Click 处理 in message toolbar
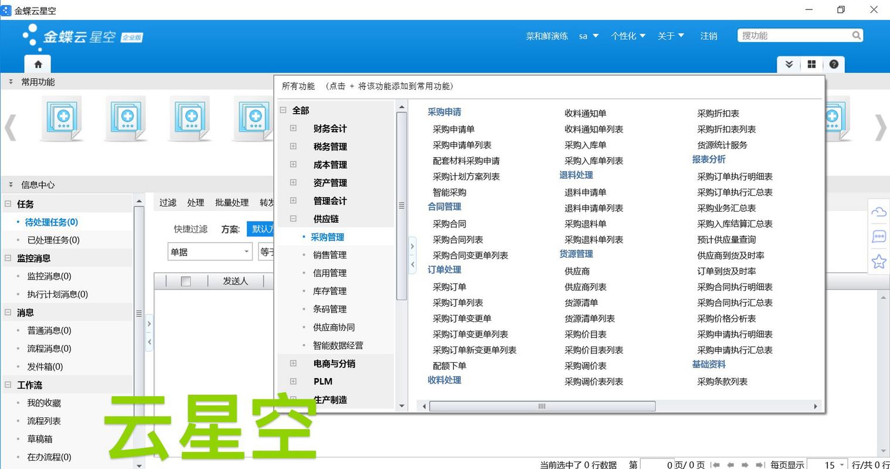 pos(195,202)
